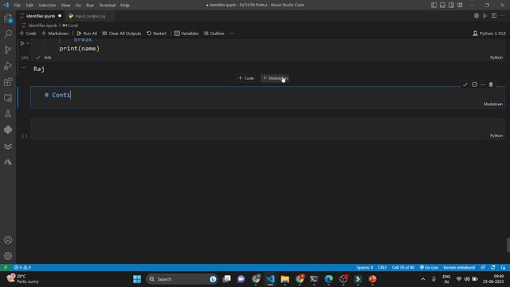Click Run All in the notebook toolbar
This screenshot has width=510, height=287.
(x=87, y=33)
